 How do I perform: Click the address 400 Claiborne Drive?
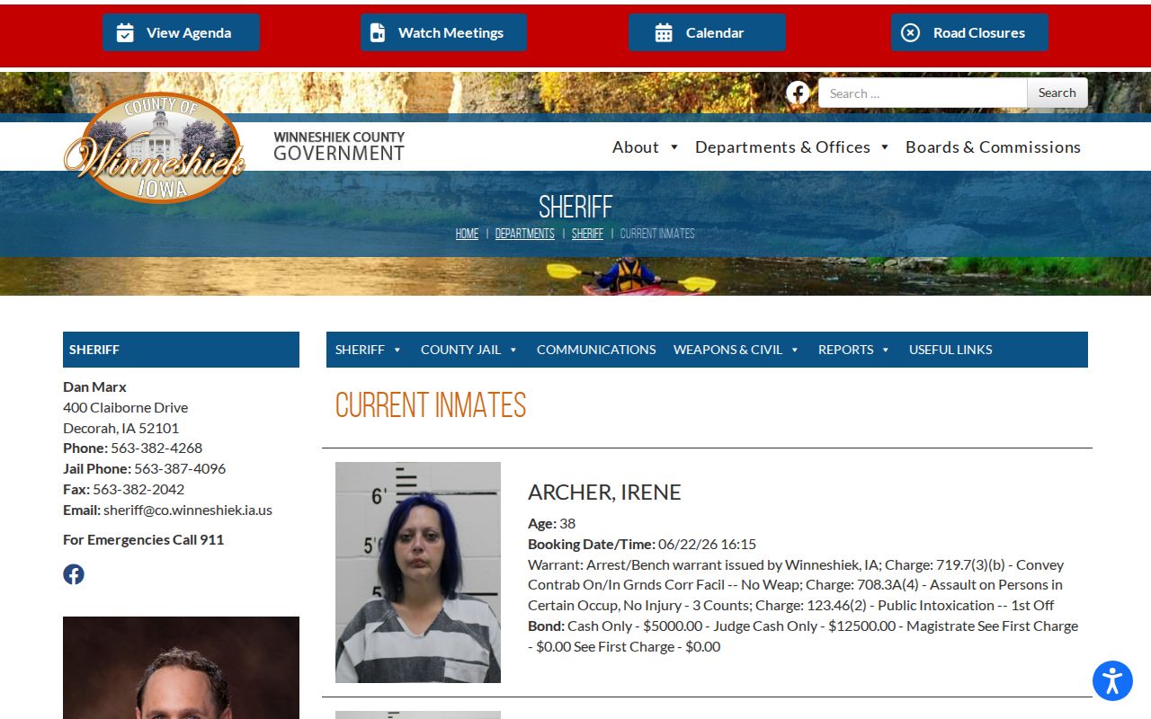126,407
